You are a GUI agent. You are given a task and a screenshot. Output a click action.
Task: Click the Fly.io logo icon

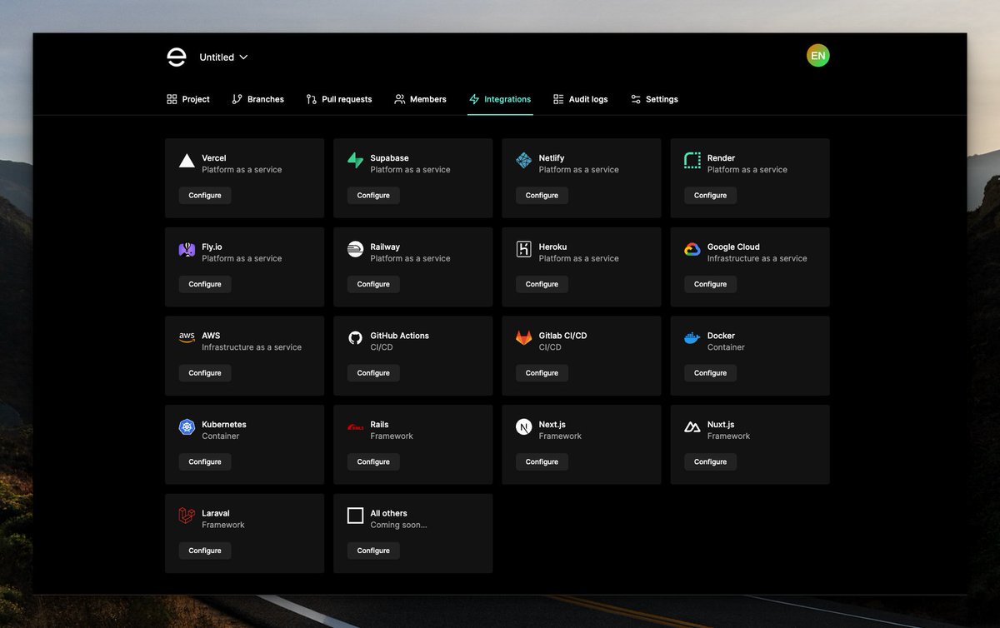pos(187,250)
